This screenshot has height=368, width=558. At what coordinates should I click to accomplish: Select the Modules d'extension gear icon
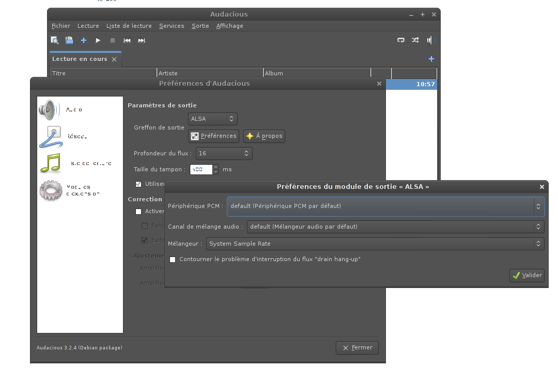coord(51,190)
